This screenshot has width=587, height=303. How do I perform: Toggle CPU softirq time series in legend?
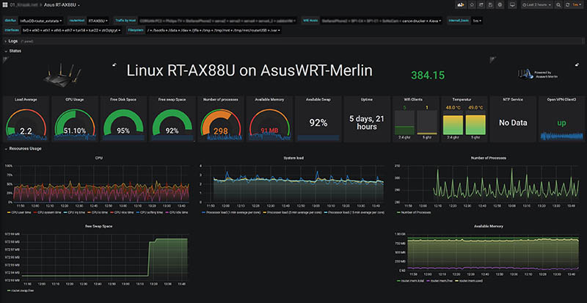click(152, 212)
